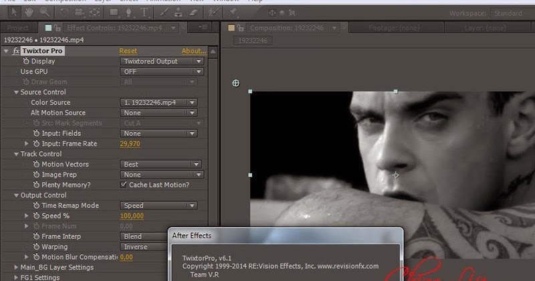This screenshot has width=535, height=281.
Task: Select the Selection arrow tool
Action: pos(14,13)
